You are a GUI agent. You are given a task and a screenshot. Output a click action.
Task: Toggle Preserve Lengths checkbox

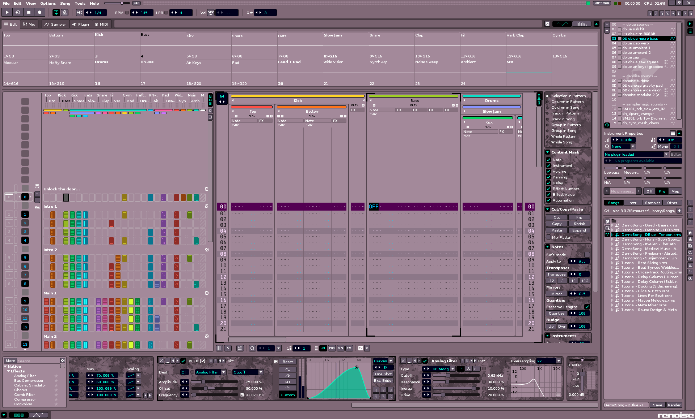point(587,307)
